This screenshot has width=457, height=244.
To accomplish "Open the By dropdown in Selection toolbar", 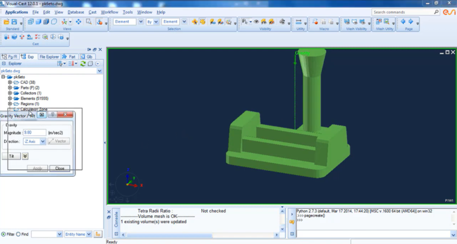I will 156,22.
